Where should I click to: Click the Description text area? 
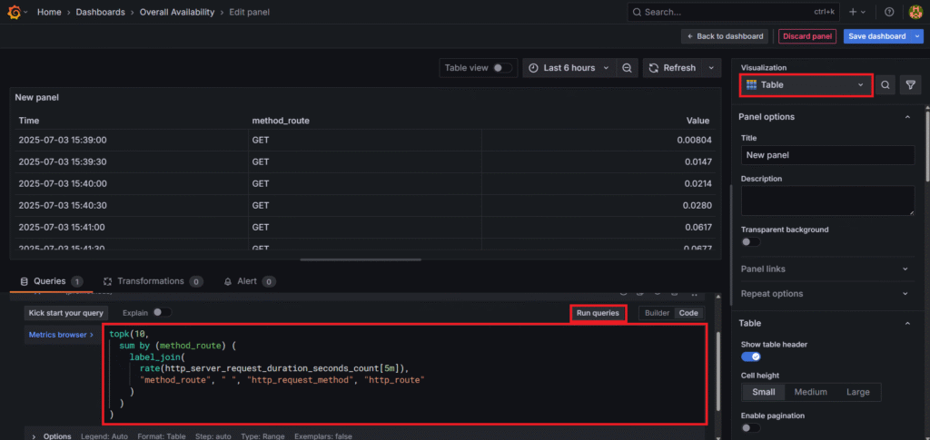(828, 200)
